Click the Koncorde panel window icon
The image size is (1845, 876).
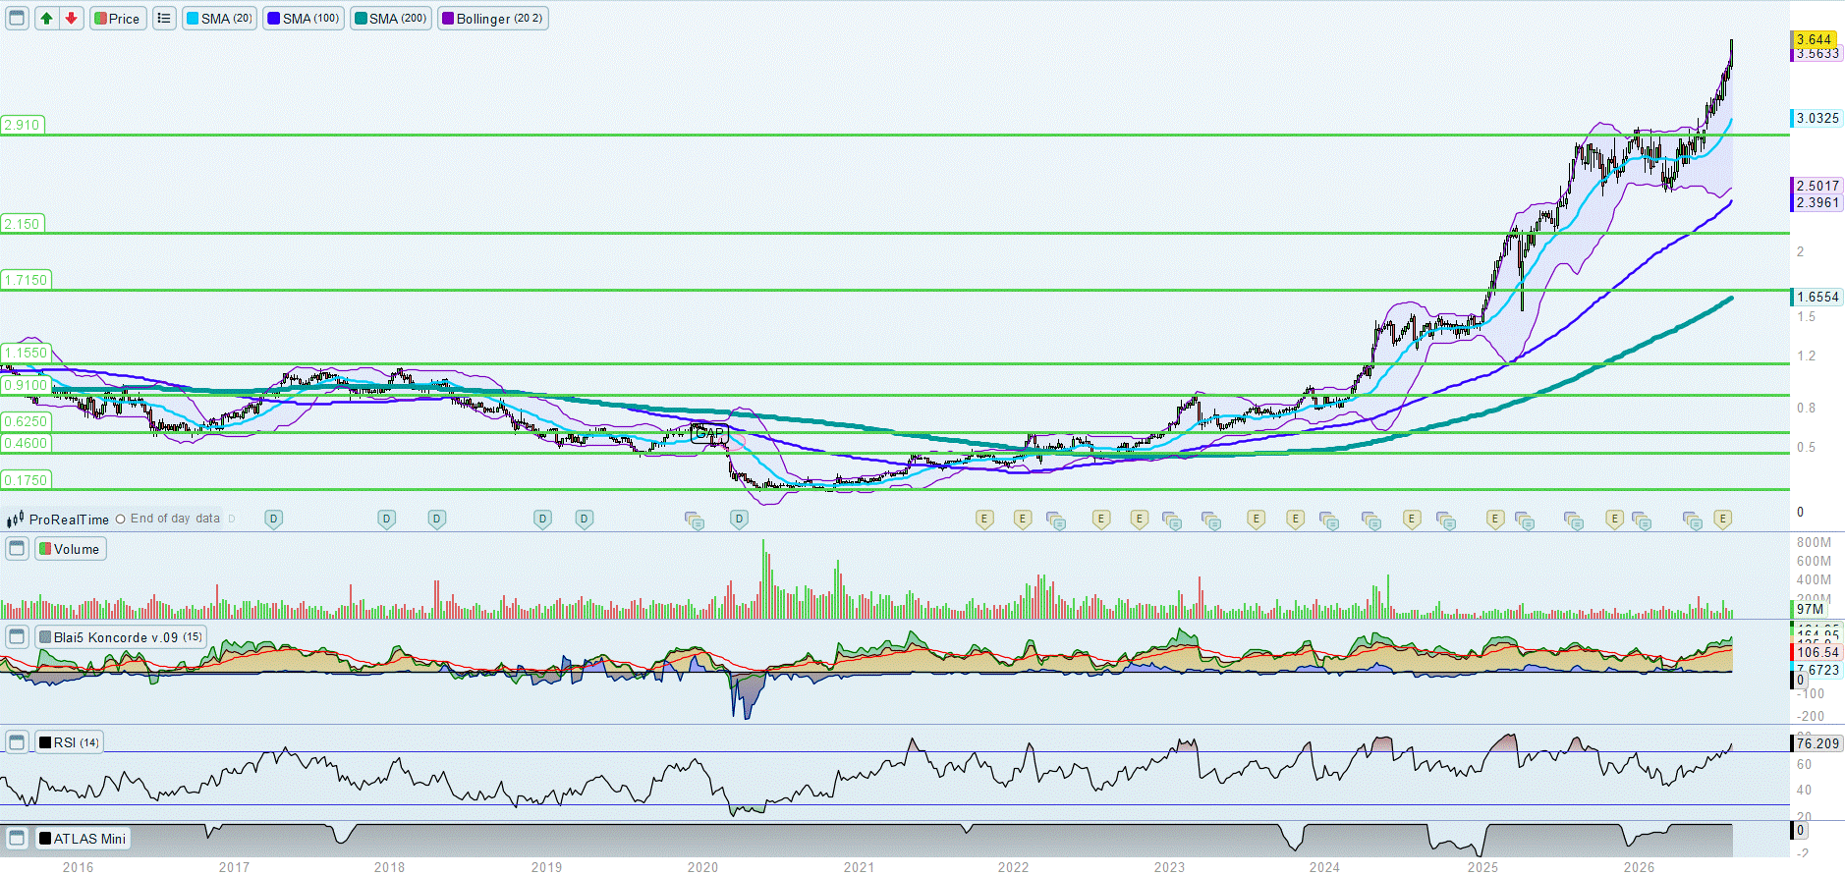17,636
